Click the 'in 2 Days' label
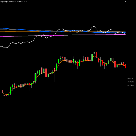 (131, 85)
